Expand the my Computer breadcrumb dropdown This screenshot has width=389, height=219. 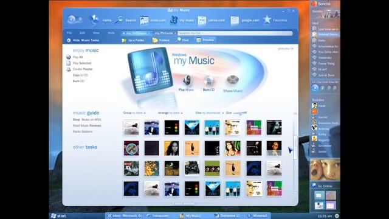point(149,33)
